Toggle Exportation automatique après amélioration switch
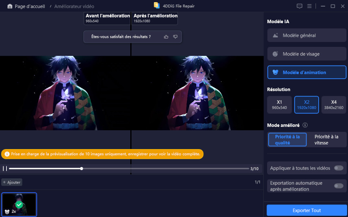This screenshot has width=348, height=217. 338,186
